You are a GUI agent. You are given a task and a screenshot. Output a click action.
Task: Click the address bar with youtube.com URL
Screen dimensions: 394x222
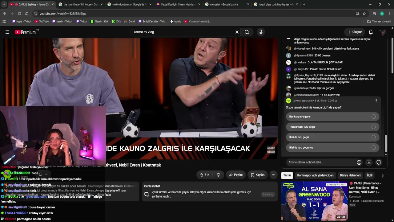coord(193,14)
